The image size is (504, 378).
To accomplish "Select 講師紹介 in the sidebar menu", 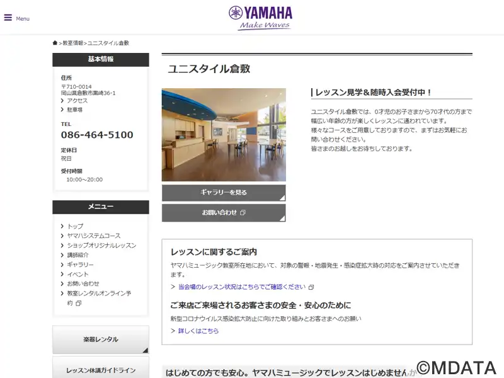I will pos(77,255).
